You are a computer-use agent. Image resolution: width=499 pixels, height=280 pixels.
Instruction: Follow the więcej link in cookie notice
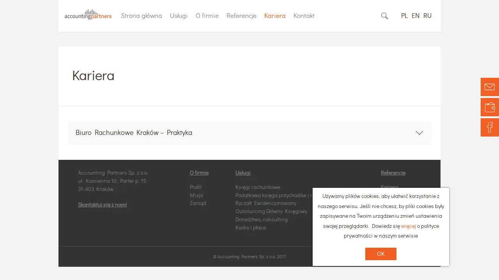(409, 226)
